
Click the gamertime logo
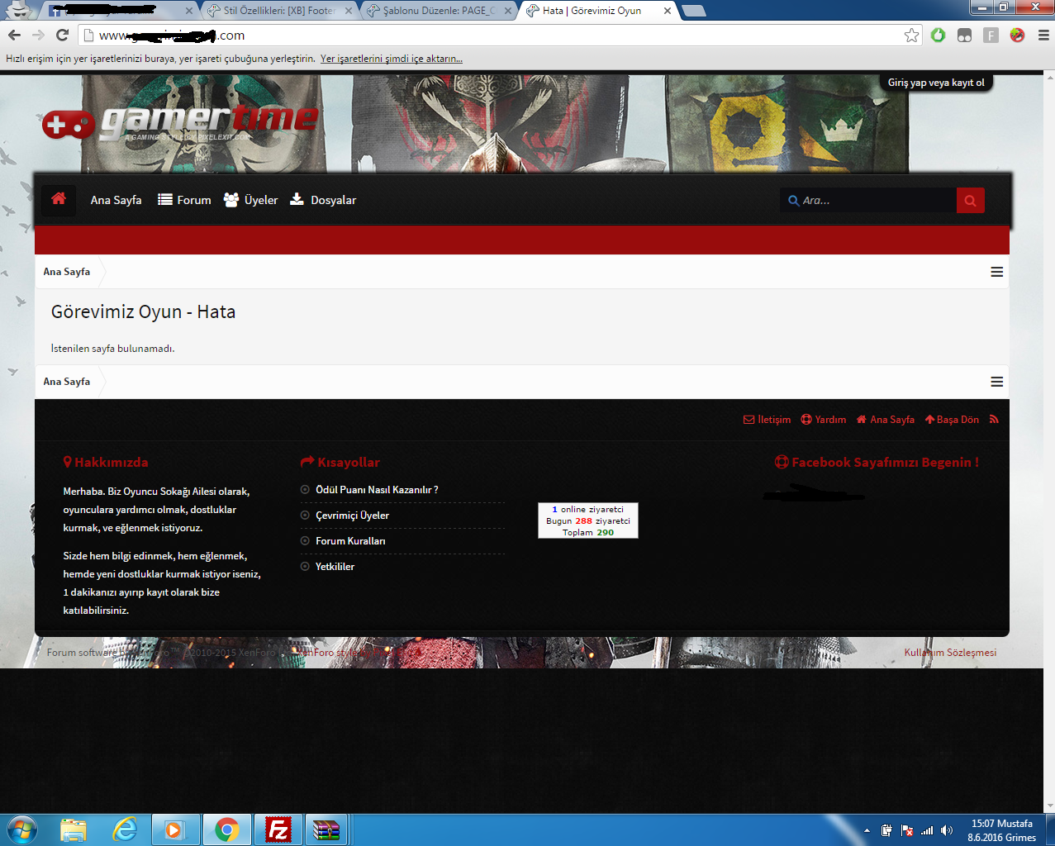click(x=180, y=124)
